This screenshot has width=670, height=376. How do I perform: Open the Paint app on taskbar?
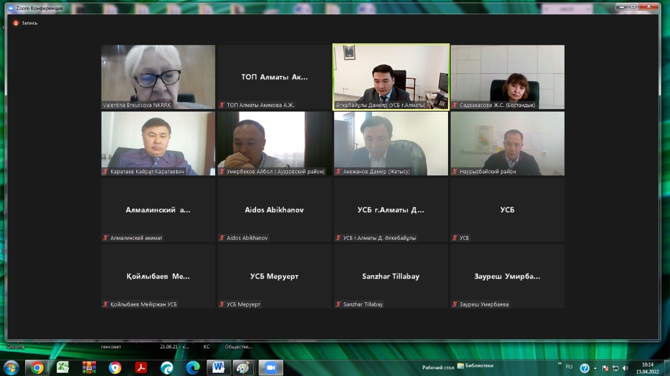coord(244,368)
